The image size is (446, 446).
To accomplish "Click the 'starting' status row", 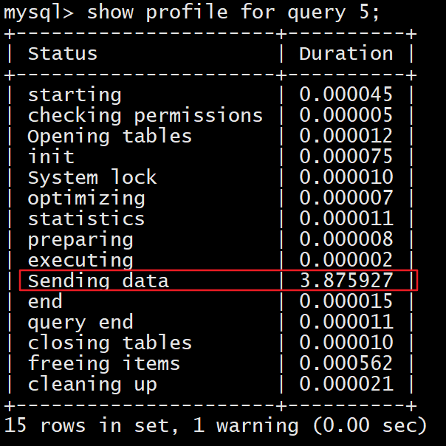I will (75, 95).
